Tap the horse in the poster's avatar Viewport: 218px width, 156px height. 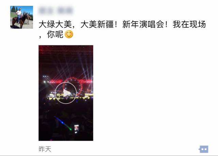[x=22, y=21]
